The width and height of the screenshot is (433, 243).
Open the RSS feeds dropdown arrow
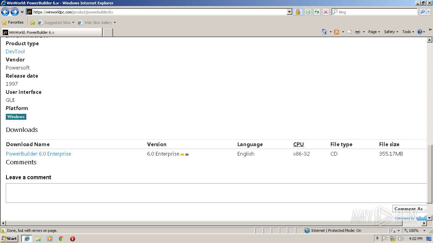[x=343, y=32]
